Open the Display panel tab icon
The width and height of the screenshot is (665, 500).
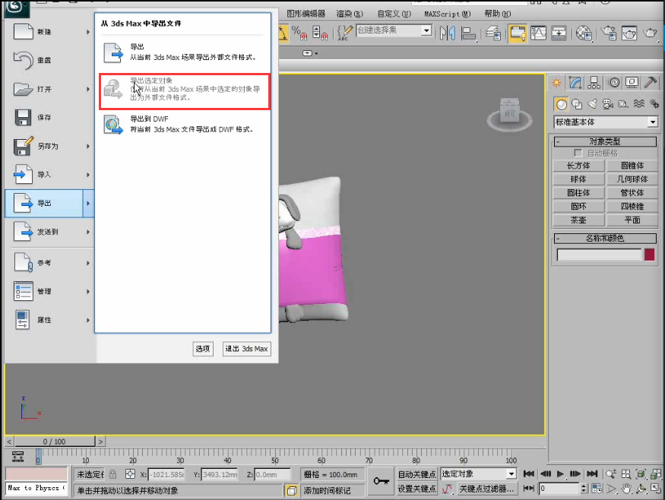(x=632, y=83)
